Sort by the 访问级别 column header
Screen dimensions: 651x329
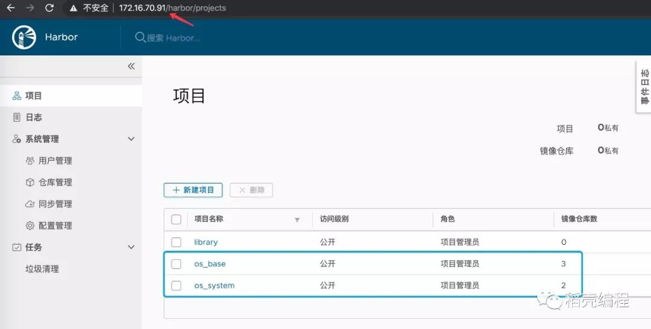coord(334,219)
